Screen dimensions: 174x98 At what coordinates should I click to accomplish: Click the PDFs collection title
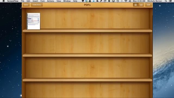pos(87,5)
